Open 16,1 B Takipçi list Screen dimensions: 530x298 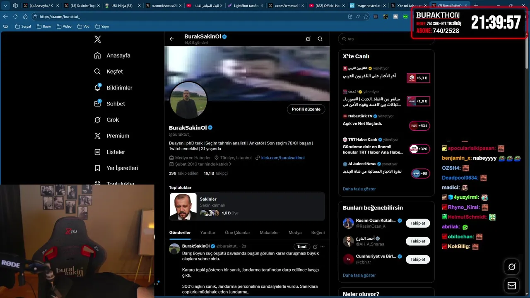pyautogui.click(x=216, y=173)
